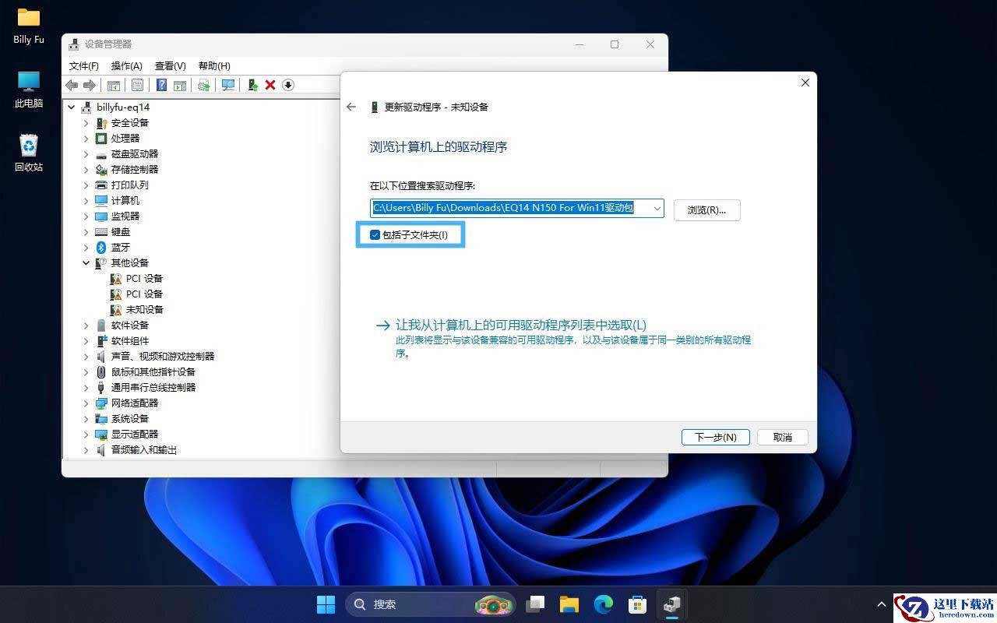Click the 键盘 keyboard icon in the tree
Viewport: 997px width, 623px height.
(x=101, y=232)
